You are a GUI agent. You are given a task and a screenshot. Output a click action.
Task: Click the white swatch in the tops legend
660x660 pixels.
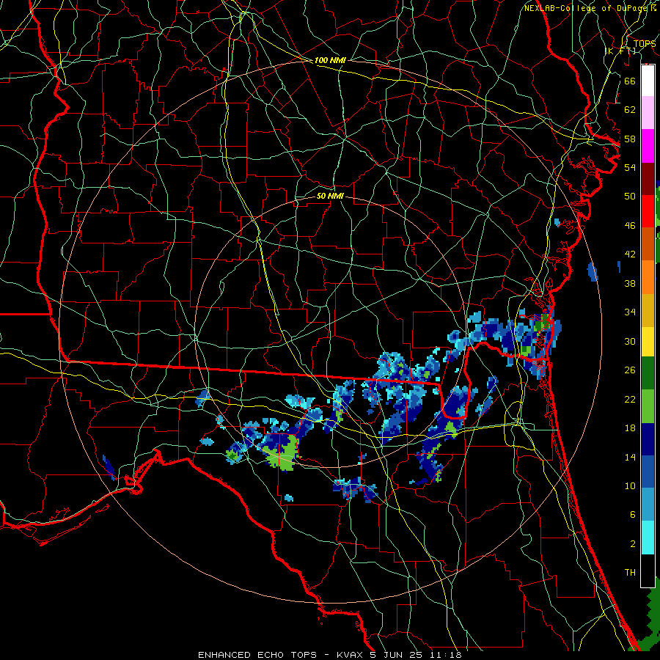pos(648,81)
